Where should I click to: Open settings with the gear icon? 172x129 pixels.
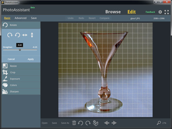[160, 12]
